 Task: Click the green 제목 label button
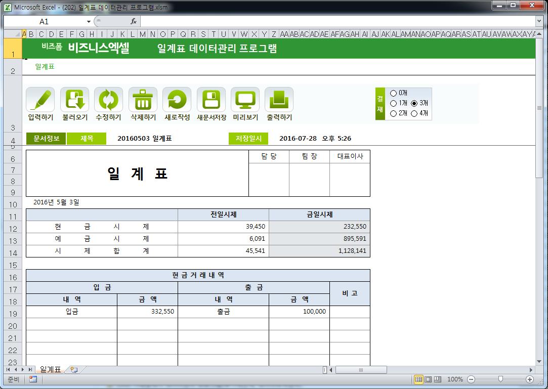(87, 139)
